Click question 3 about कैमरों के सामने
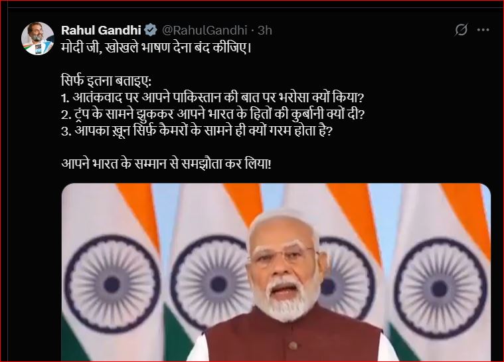Screen dimensions: 504x362 point(197,131)
